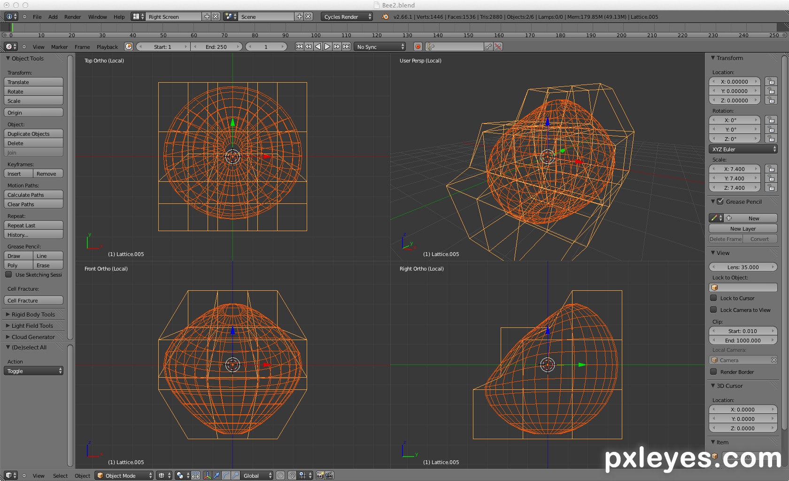Open the timeline editor type selector

pos(11,47)
